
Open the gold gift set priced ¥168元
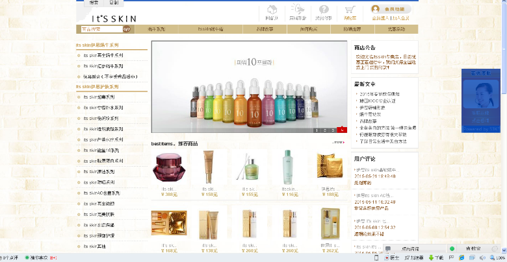169,223
